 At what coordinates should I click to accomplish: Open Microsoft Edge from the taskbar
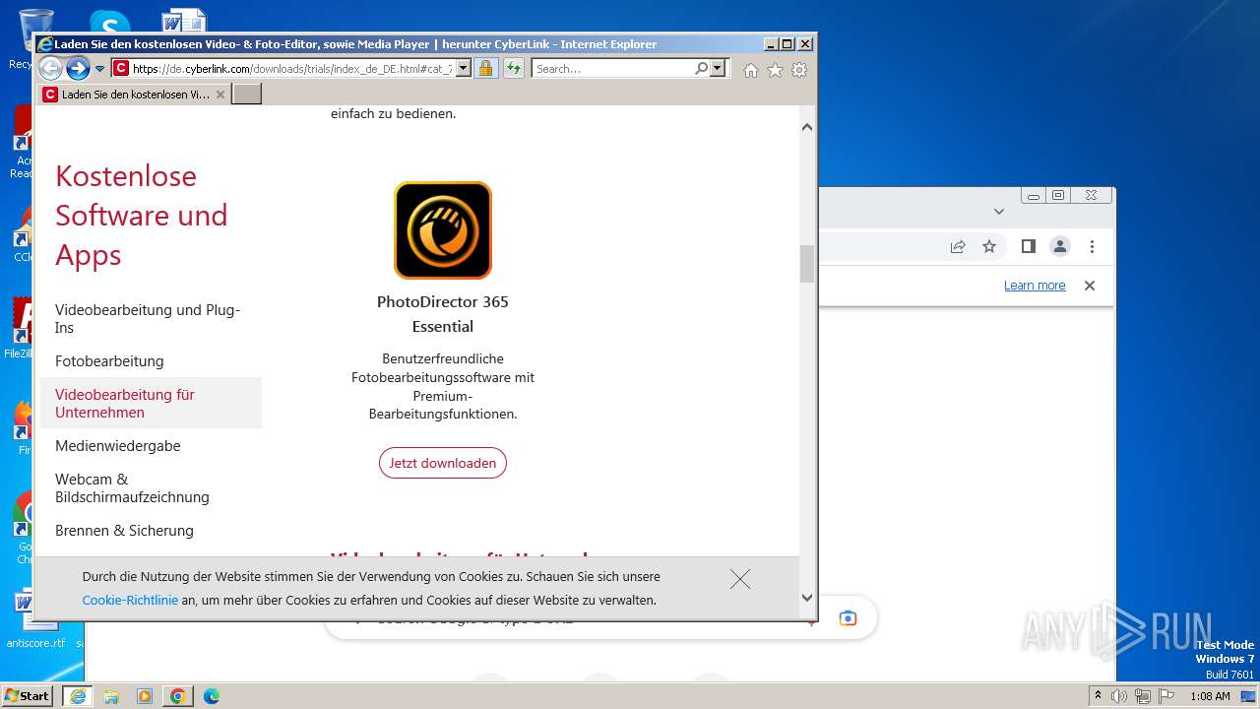click(x=212, y=696)
